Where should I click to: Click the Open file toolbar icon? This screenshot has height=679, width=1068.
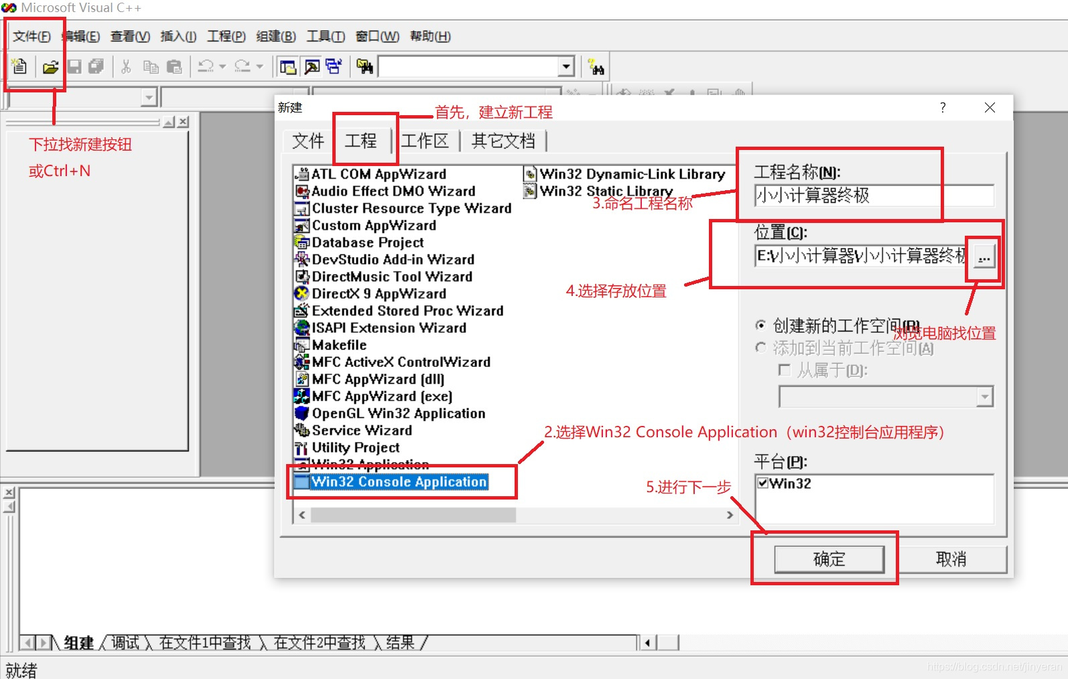click(x=50, y=66)
